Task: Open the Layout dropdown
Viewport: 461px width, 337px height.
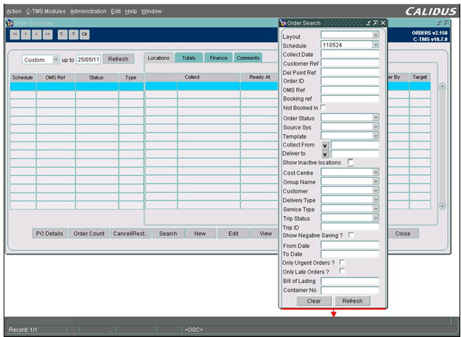Action: pos(376,35)
